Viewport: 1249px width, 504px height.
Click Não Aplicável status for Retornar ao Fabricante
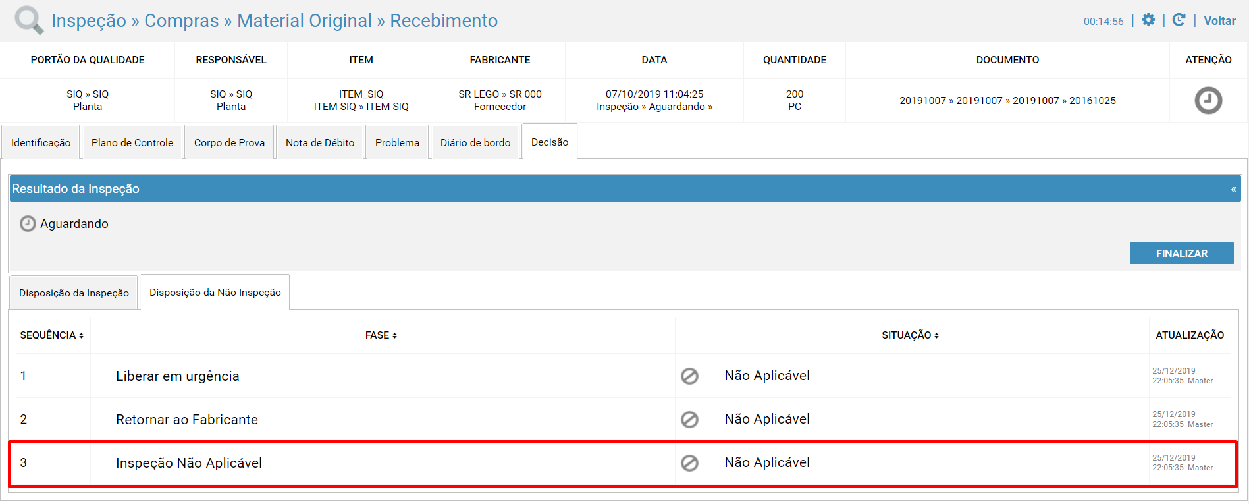click(x=767, y=419)
